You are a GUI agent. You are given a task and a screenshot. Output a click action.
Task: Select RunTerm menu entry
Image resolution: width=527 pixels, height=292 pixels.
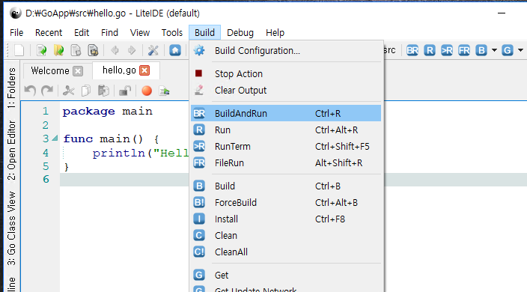coord(286,147)
